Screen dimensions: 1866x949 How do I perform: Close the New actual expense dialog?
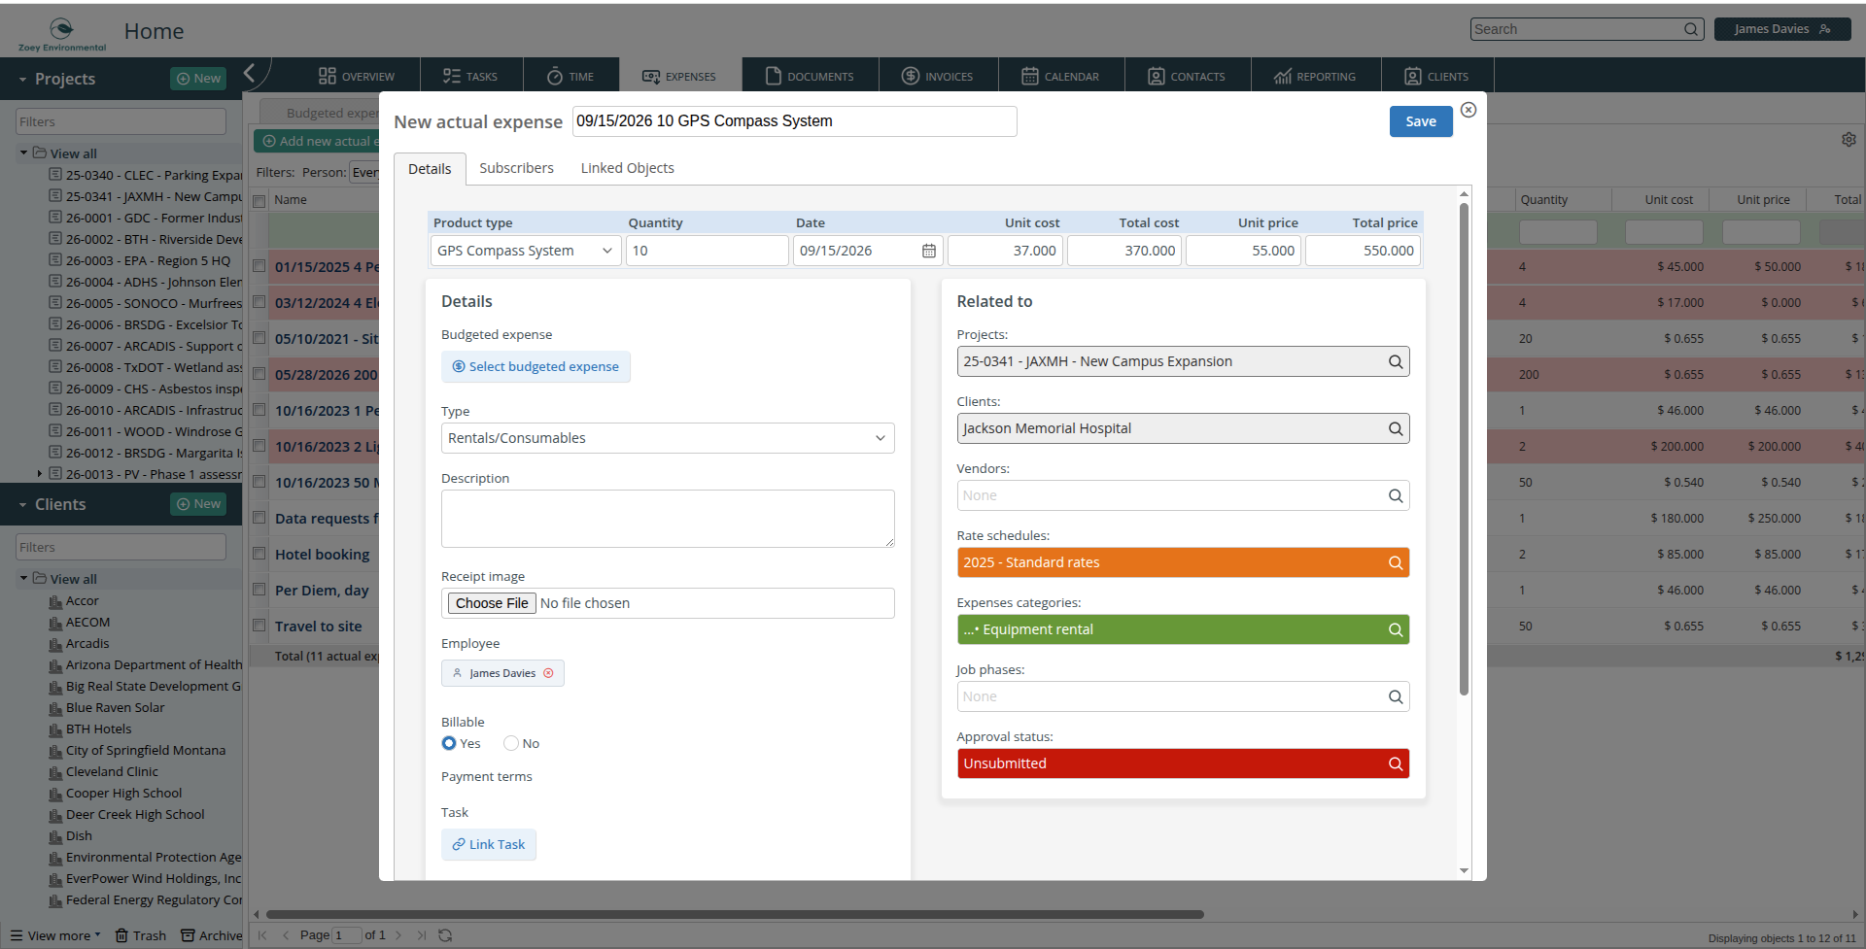pos(1469,110)
